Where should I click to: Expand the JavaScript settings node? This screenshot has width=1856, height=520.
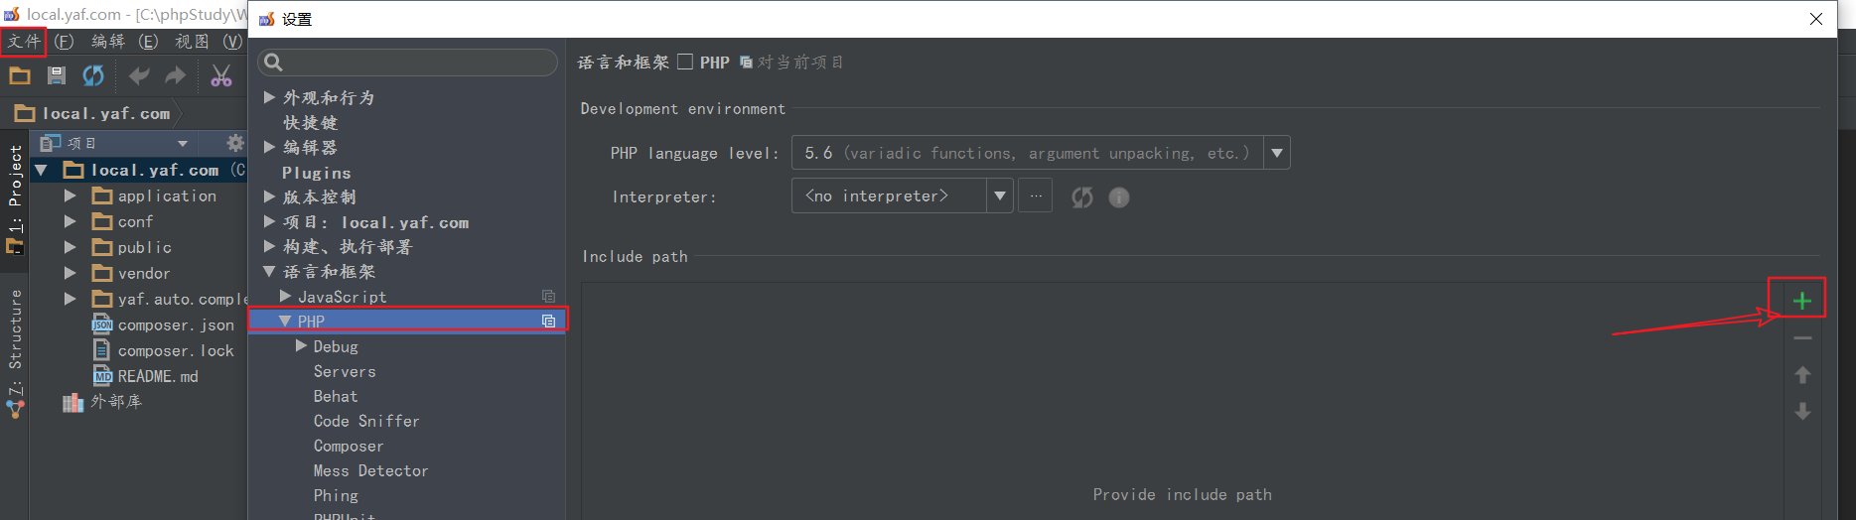(286, 296)
